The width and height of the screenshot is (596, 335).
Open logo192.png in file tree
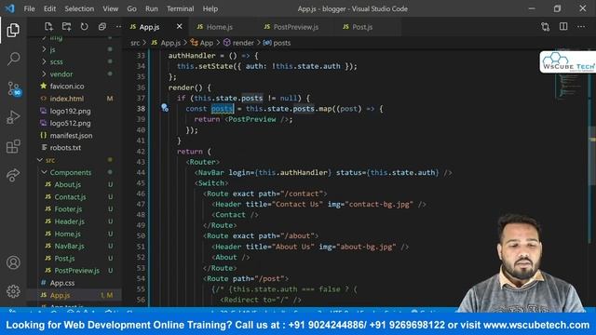(x=70, y=111)
